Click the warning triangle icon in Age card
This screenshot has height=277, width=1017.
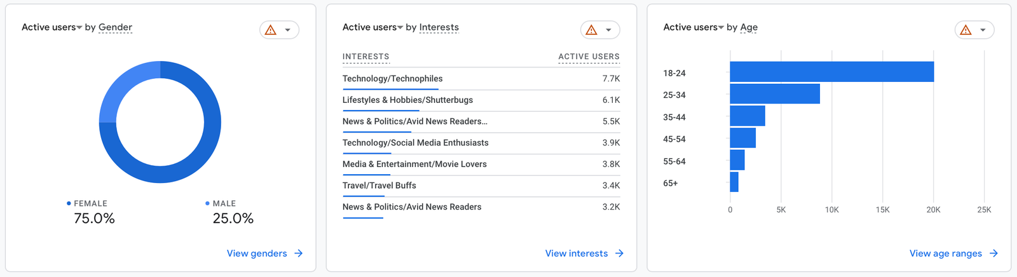point(966,30)
